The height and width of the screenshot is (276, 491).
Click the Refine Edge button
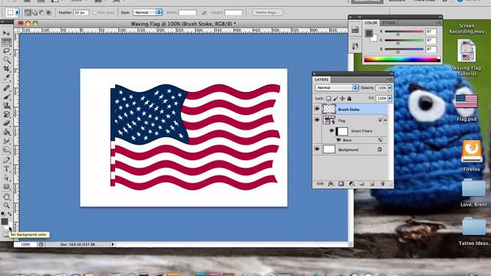268,12
